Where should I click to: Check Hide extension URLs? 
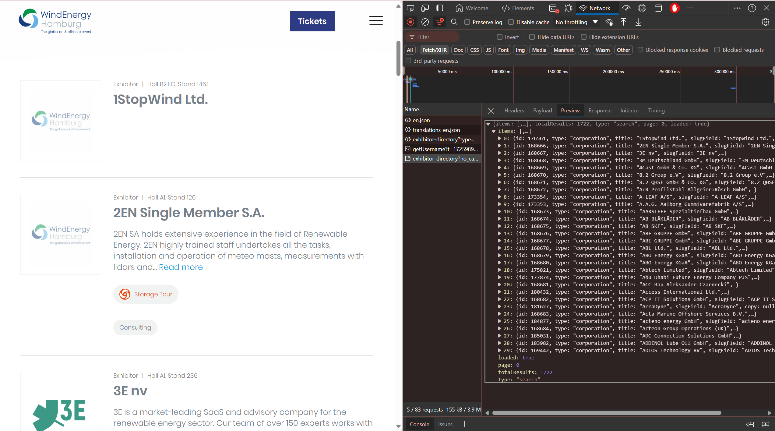pyautogui.click(x=584, y=37)
